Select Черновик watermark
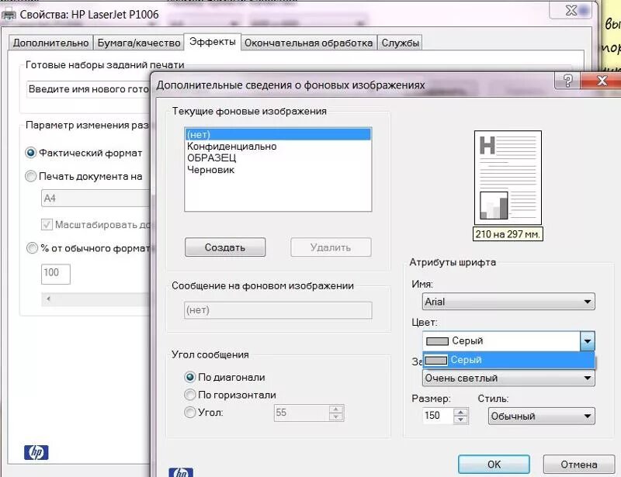The image size is (621, 477). click(278, 170)
